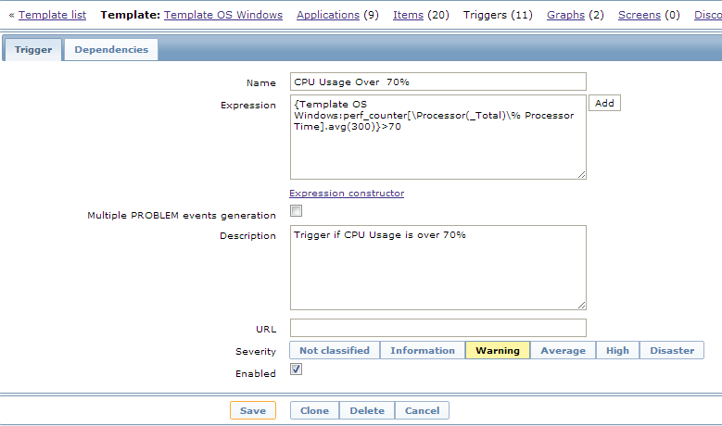Screen dimensions: 722x426
Task: Uncheck the Enabled checkbox
Action: click(297, 370)
